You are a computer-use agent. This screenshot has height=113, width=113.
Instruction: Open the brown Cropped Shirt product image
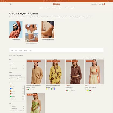75,72
